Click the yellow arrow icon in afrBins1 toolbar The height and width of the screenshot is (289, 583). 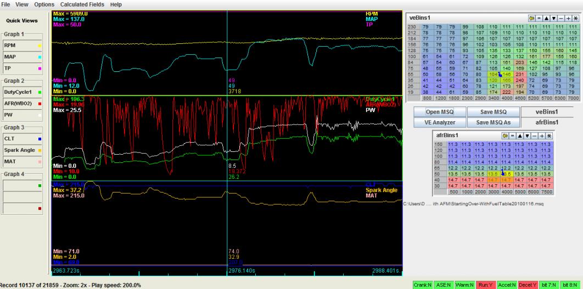pos(505,135)
